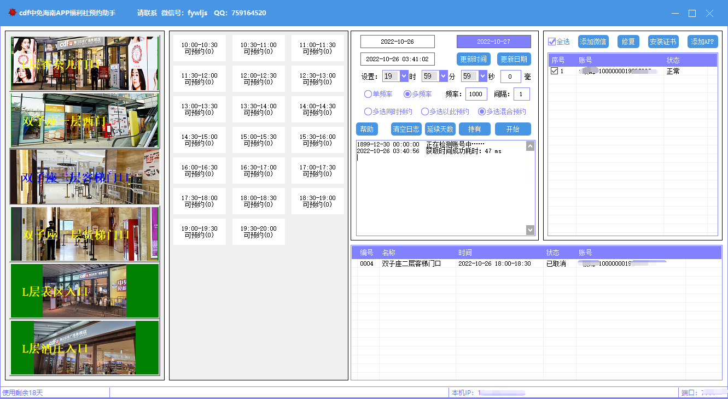Click the 更新时间 button
The image size is (728, 399).
[x=474, y=59]
